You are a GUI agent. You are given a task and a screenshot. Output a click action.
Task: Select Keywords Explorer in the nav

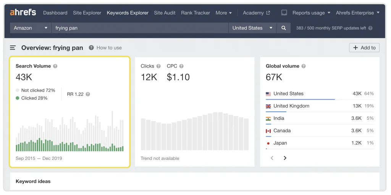(128, 13)
